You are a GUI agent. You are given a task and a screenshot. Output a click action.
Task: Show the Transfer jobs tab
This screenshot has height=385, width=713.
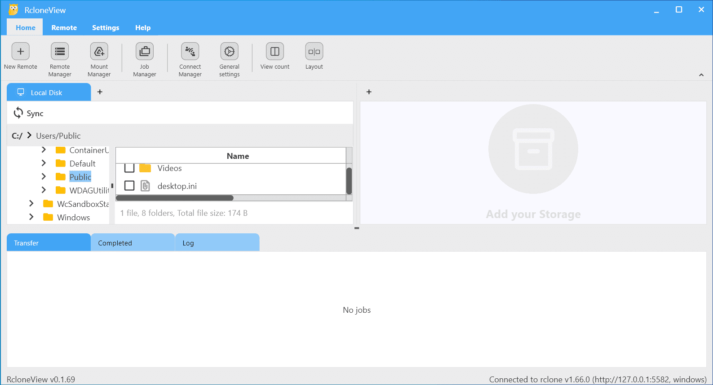click(x=49, y=243)
